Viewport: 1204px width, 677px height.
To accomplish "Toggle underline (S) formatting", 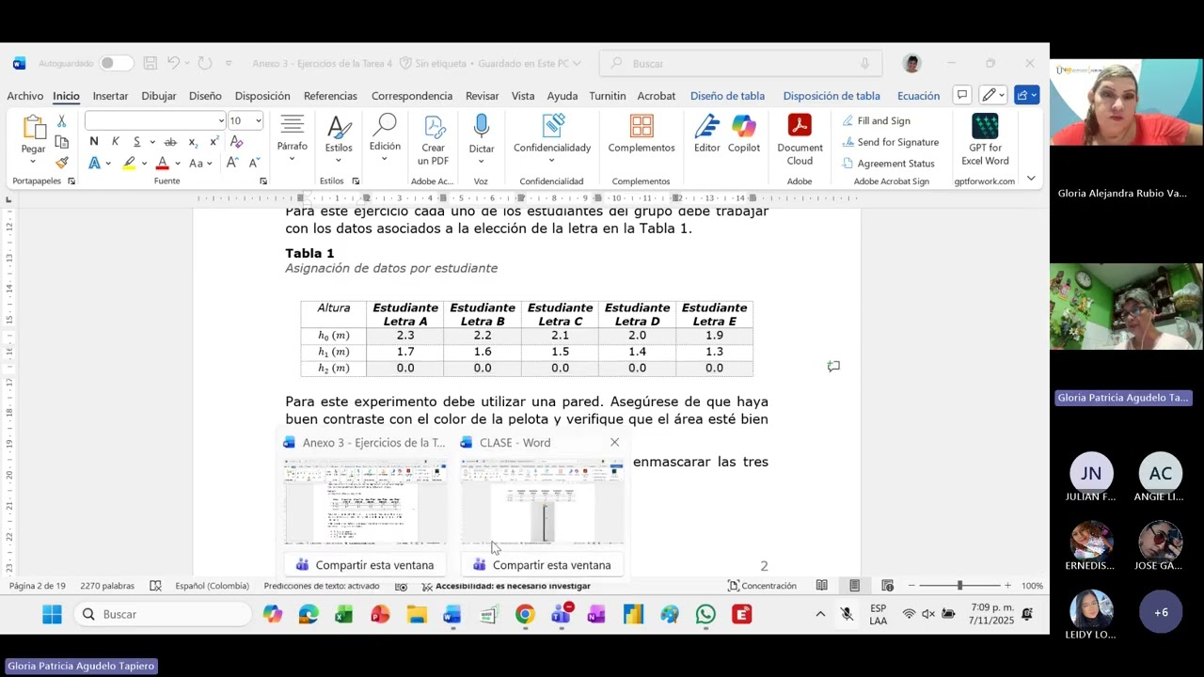I will (x=136, y=142).
